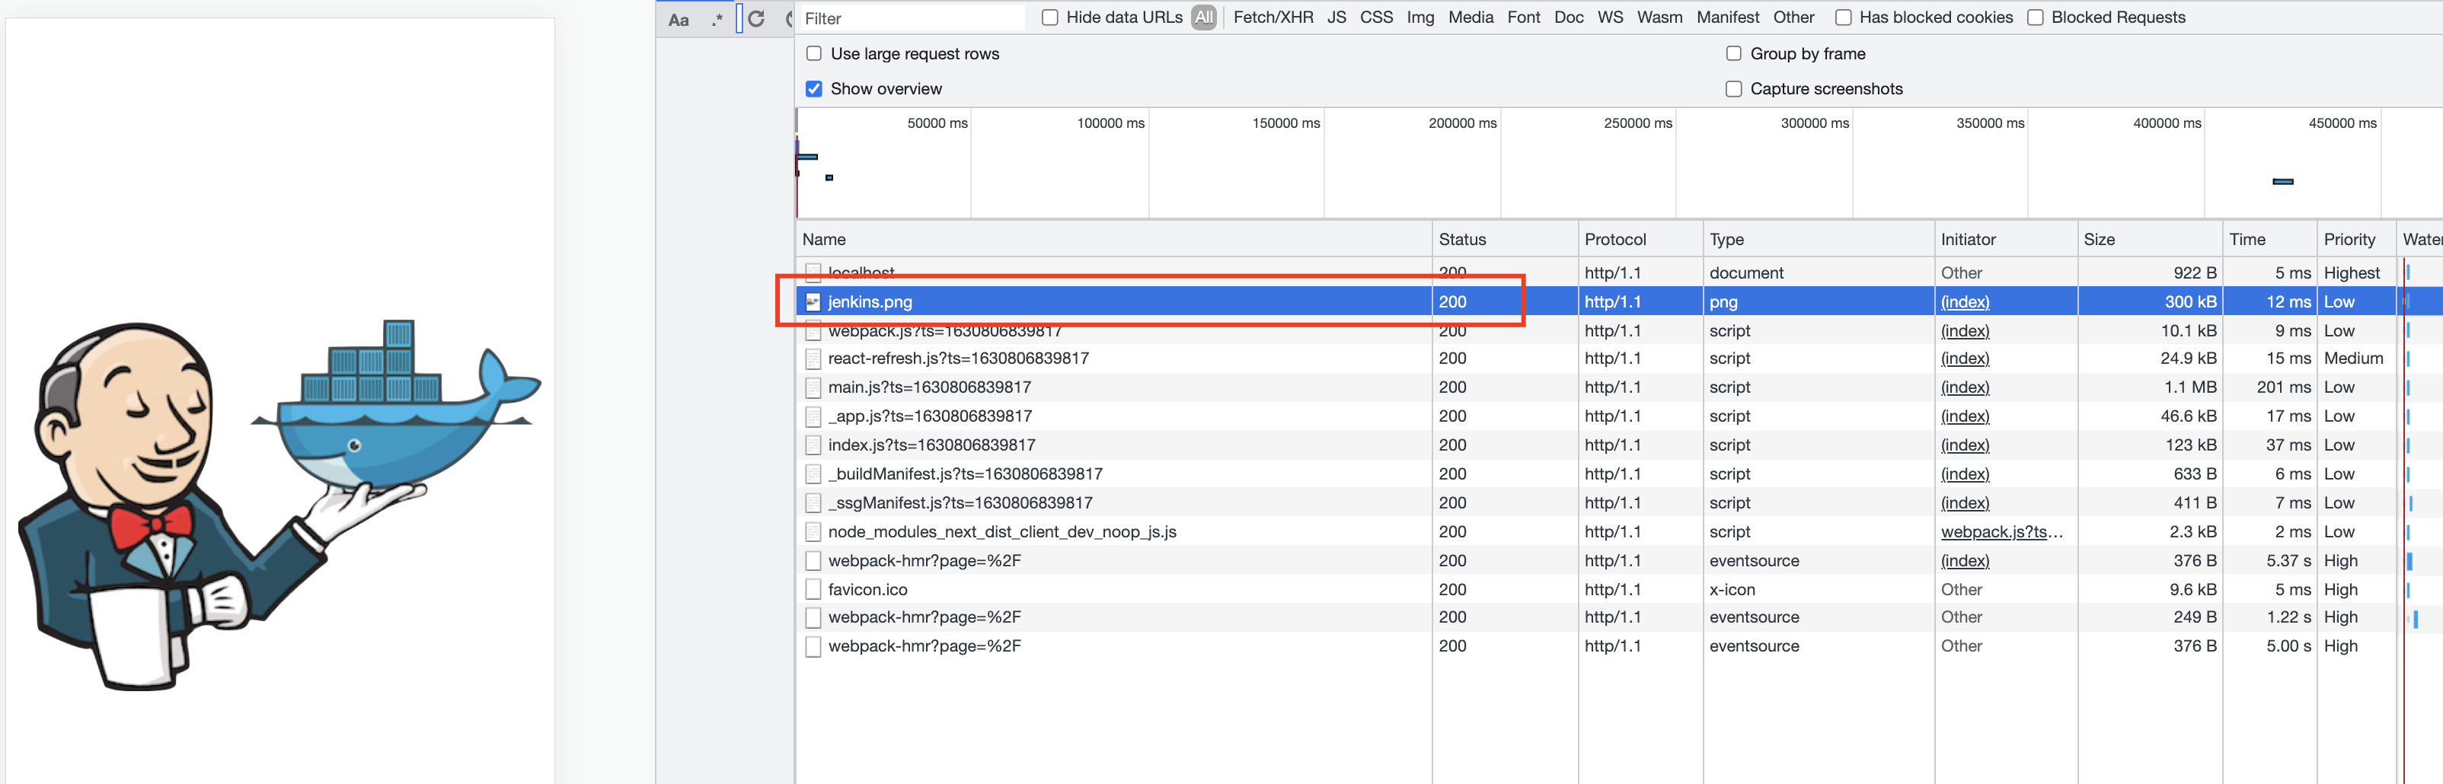Sort requests by Size column header

[2150, 240]
